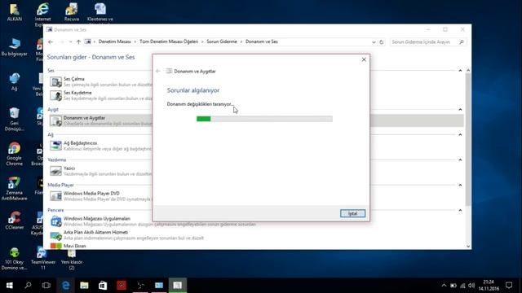
Task: Click the Control Panel vertical scrollbar
Action: coord(468,139)
